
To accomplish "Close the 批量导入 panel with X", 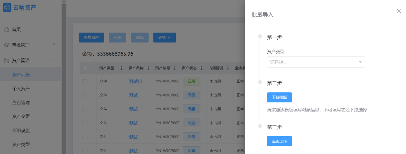I will pyautogui.click(x=399, y=11).
